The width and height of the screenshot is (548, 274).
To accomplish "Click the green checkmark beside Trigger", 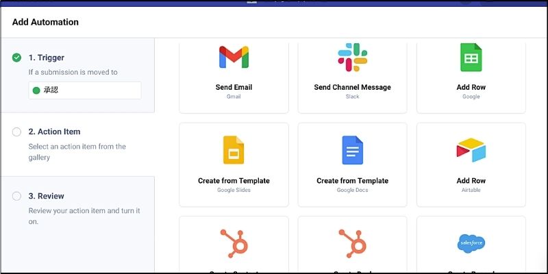I will (x=16, y=58).
